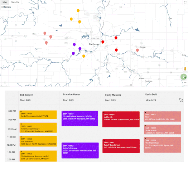
Task: Open job SMP-10057 3D Health Care
Action: 80,118
